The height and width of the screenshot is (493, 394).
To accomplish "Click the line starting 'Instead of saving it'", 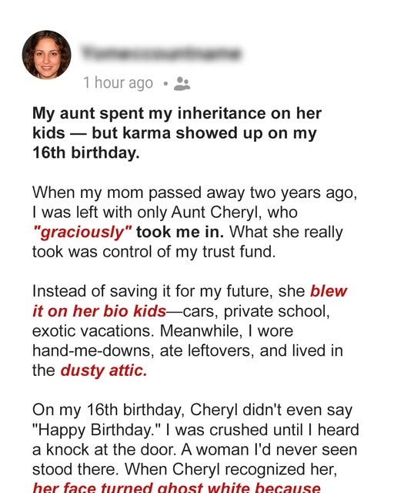I will pyautogui.click(x=190, y=291).
